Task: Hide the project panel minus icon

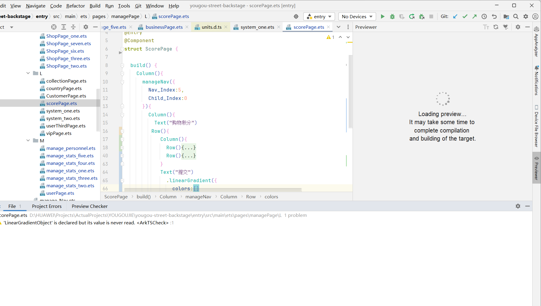Action: coord(95,27)
